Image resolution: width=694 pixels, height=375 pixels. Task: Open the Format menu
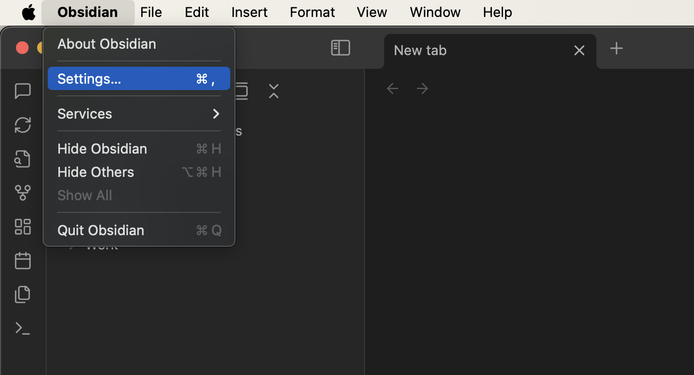click(313, 12)
